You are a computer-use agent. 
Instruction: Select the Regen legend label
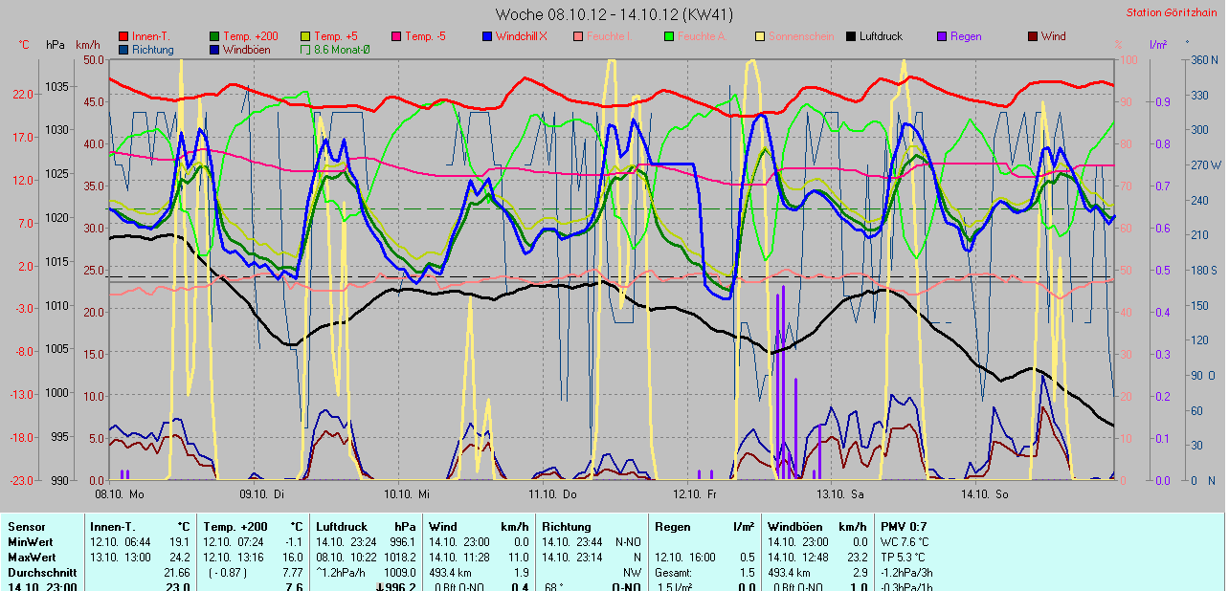(966, 36)
